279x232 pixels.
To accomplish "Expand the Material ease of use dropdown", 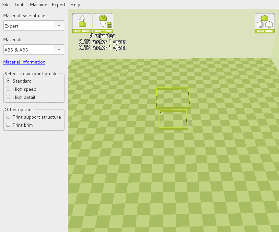I will coord(34,26).
